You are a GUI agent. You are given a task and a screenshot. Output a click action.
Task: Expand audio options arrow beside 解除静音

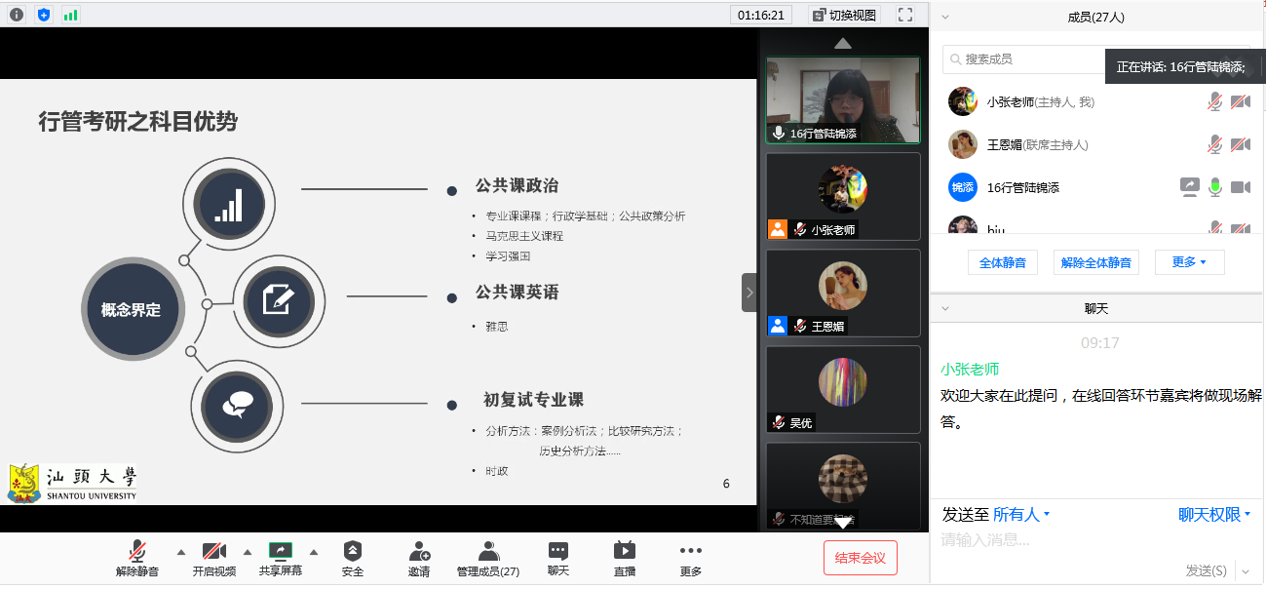[x=180, y=551]
